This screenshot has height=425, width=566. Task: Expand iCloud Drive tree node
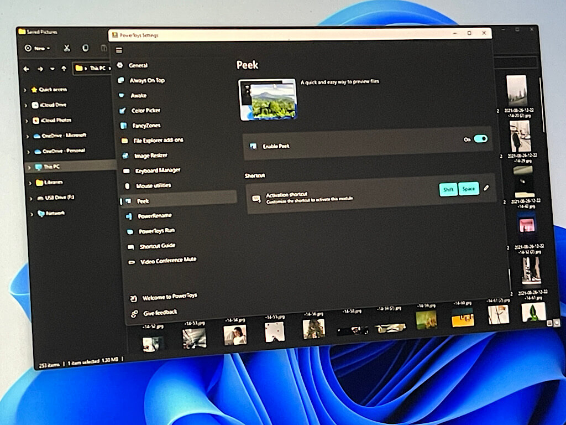pos(26,106)
